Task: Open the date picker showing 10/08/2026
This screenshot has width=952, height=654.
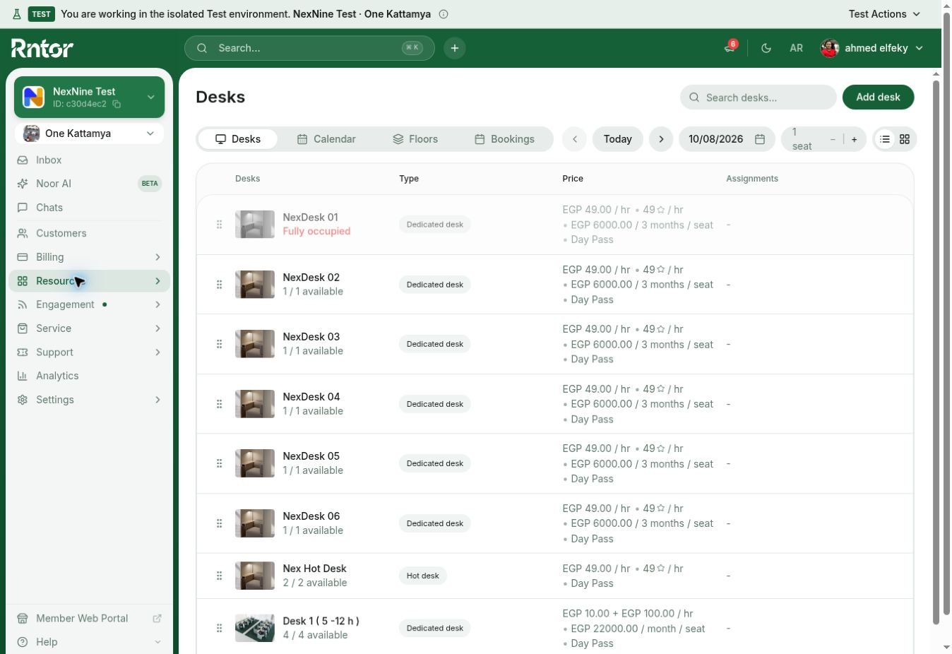Action: 727,139
